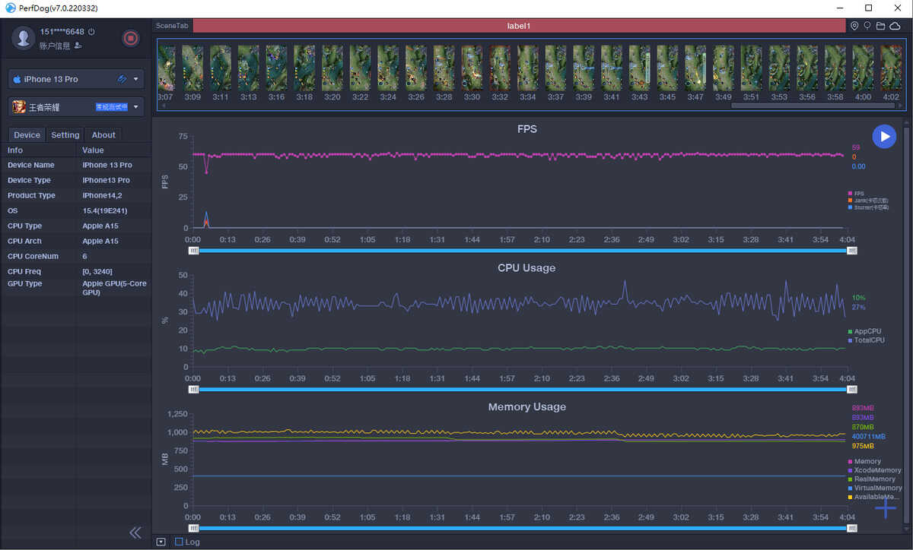Open the iPhone 13 Pro device dropdown arrow

[x=136, y=79]
